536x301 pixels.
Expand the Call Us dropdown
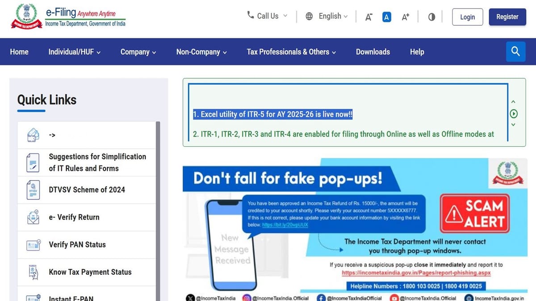[267, 16]
